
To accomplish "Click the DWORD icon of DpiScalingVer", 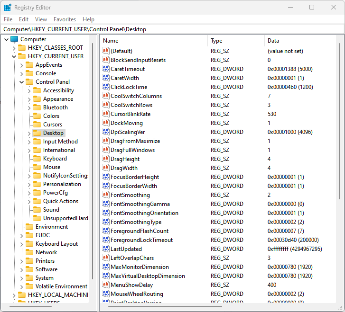I will 106,132.
